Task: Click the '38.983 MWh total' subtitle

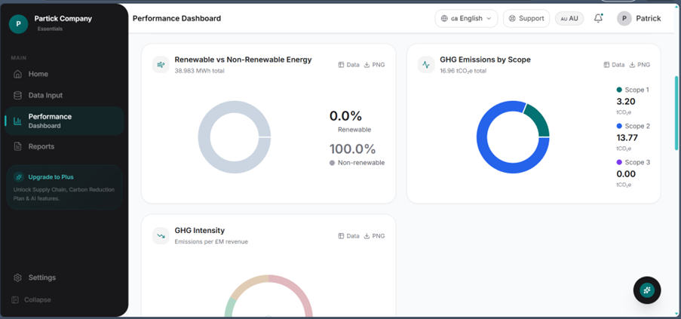Action: pyautogui.click(x=199, y=71)
